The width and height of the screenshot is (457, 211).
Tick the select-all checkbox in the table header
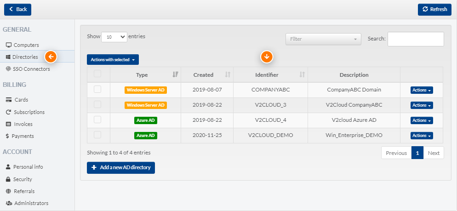coord(97,74)
